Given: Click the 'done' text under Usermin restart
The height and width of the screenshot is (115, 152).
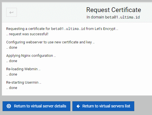Looking at the screenshot, I should pos(13,88).
